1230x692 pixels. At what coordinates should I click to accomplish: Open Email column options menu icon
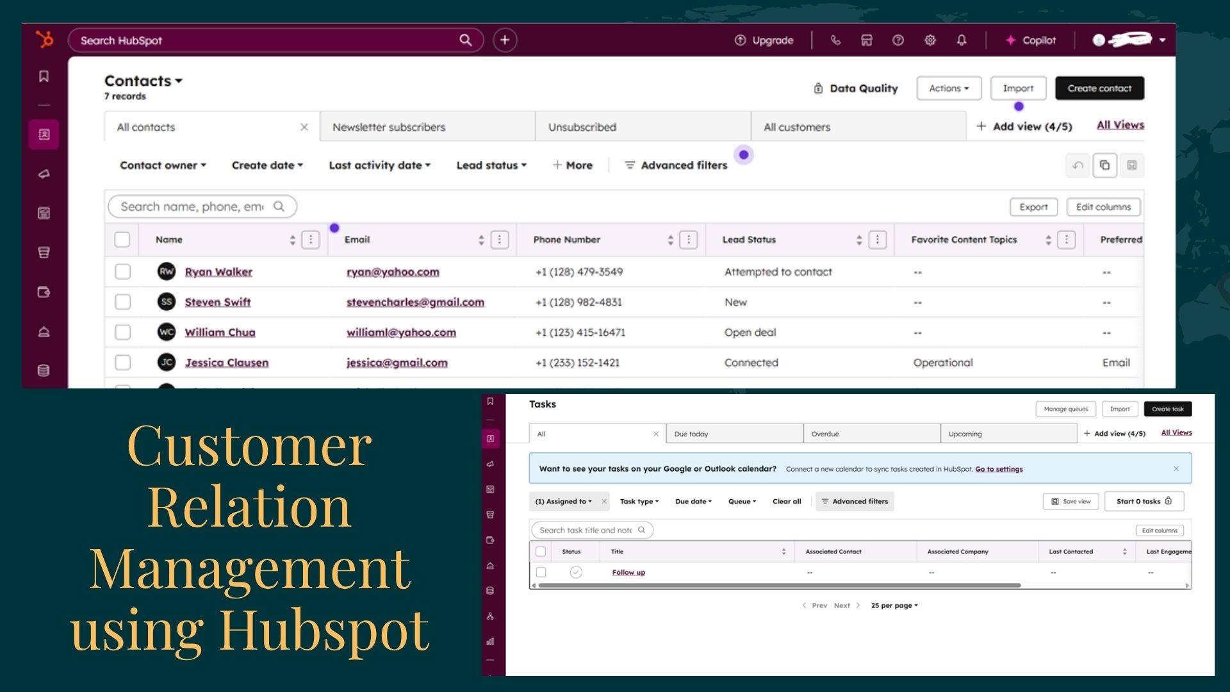tap(500, 240)
